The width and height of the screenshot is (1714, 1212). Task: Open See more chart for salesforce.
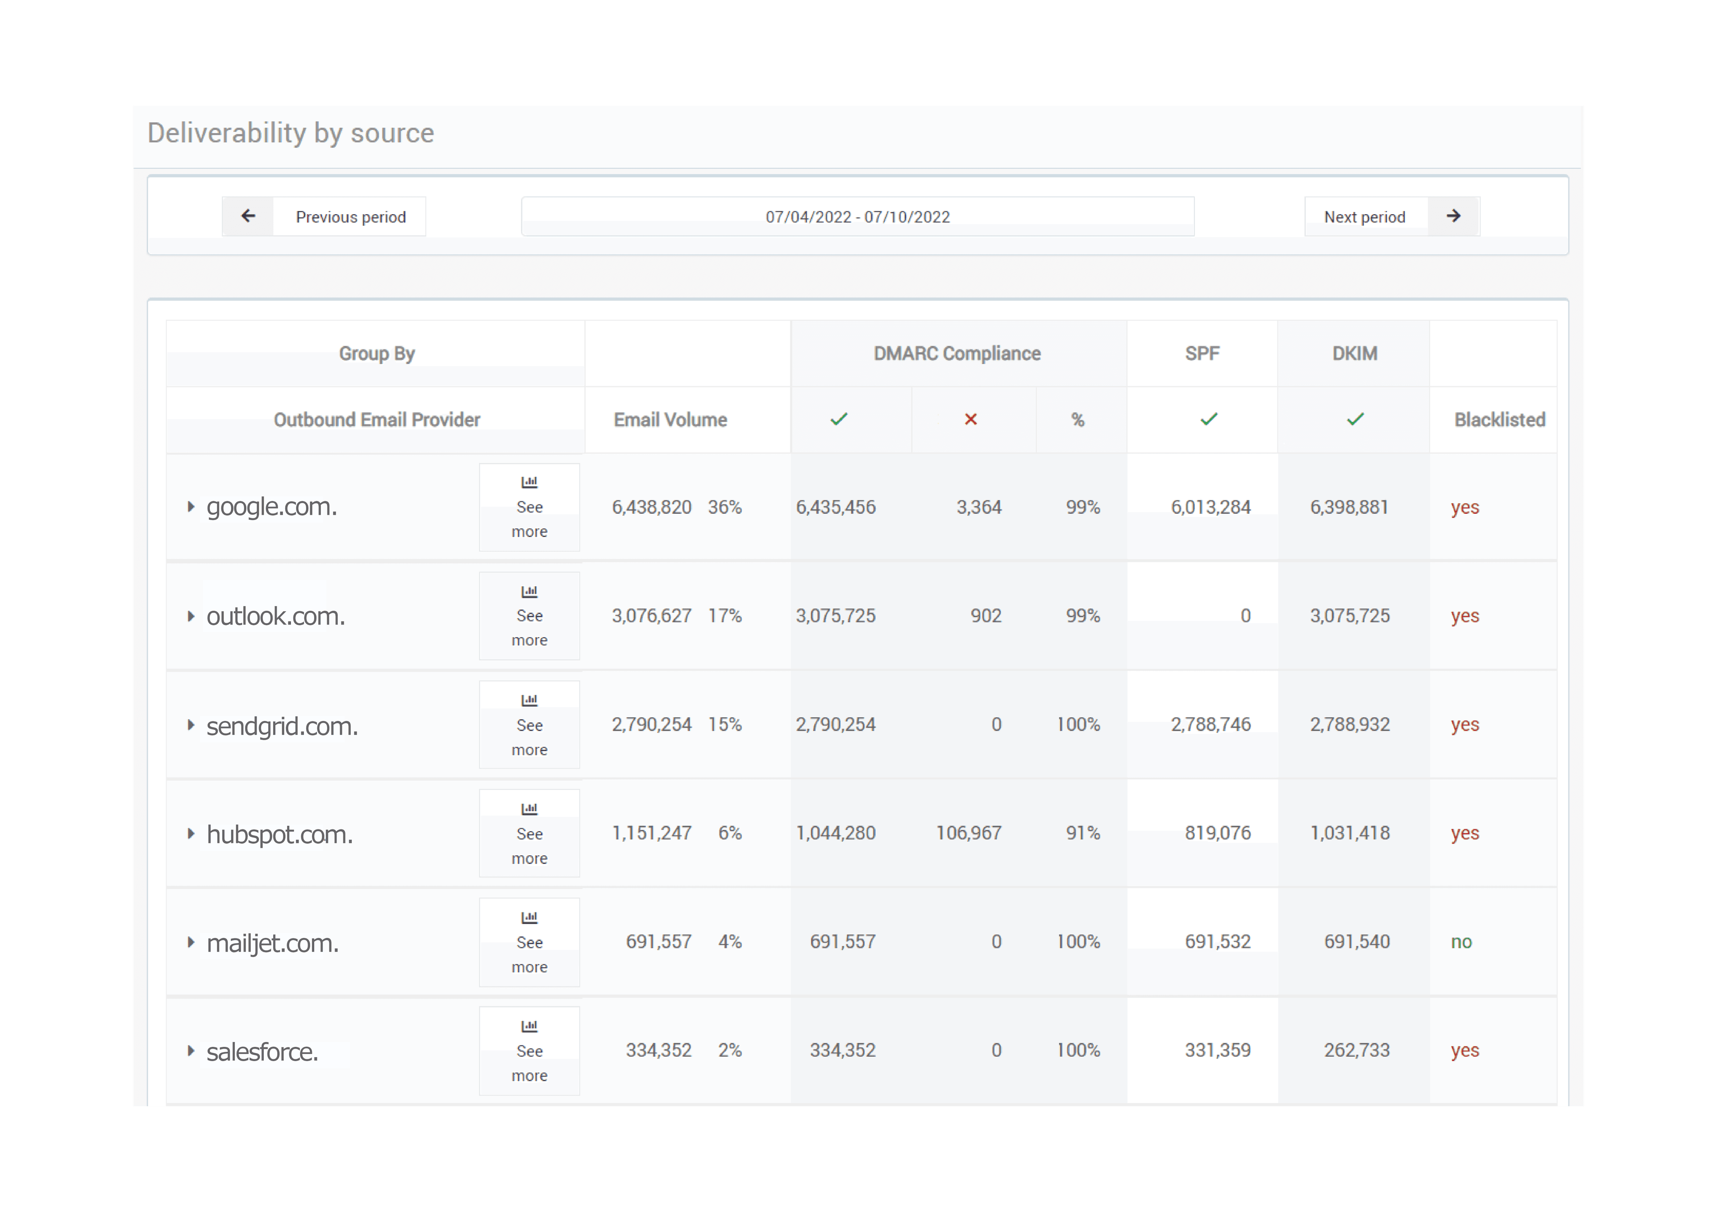coord(529,1051)
